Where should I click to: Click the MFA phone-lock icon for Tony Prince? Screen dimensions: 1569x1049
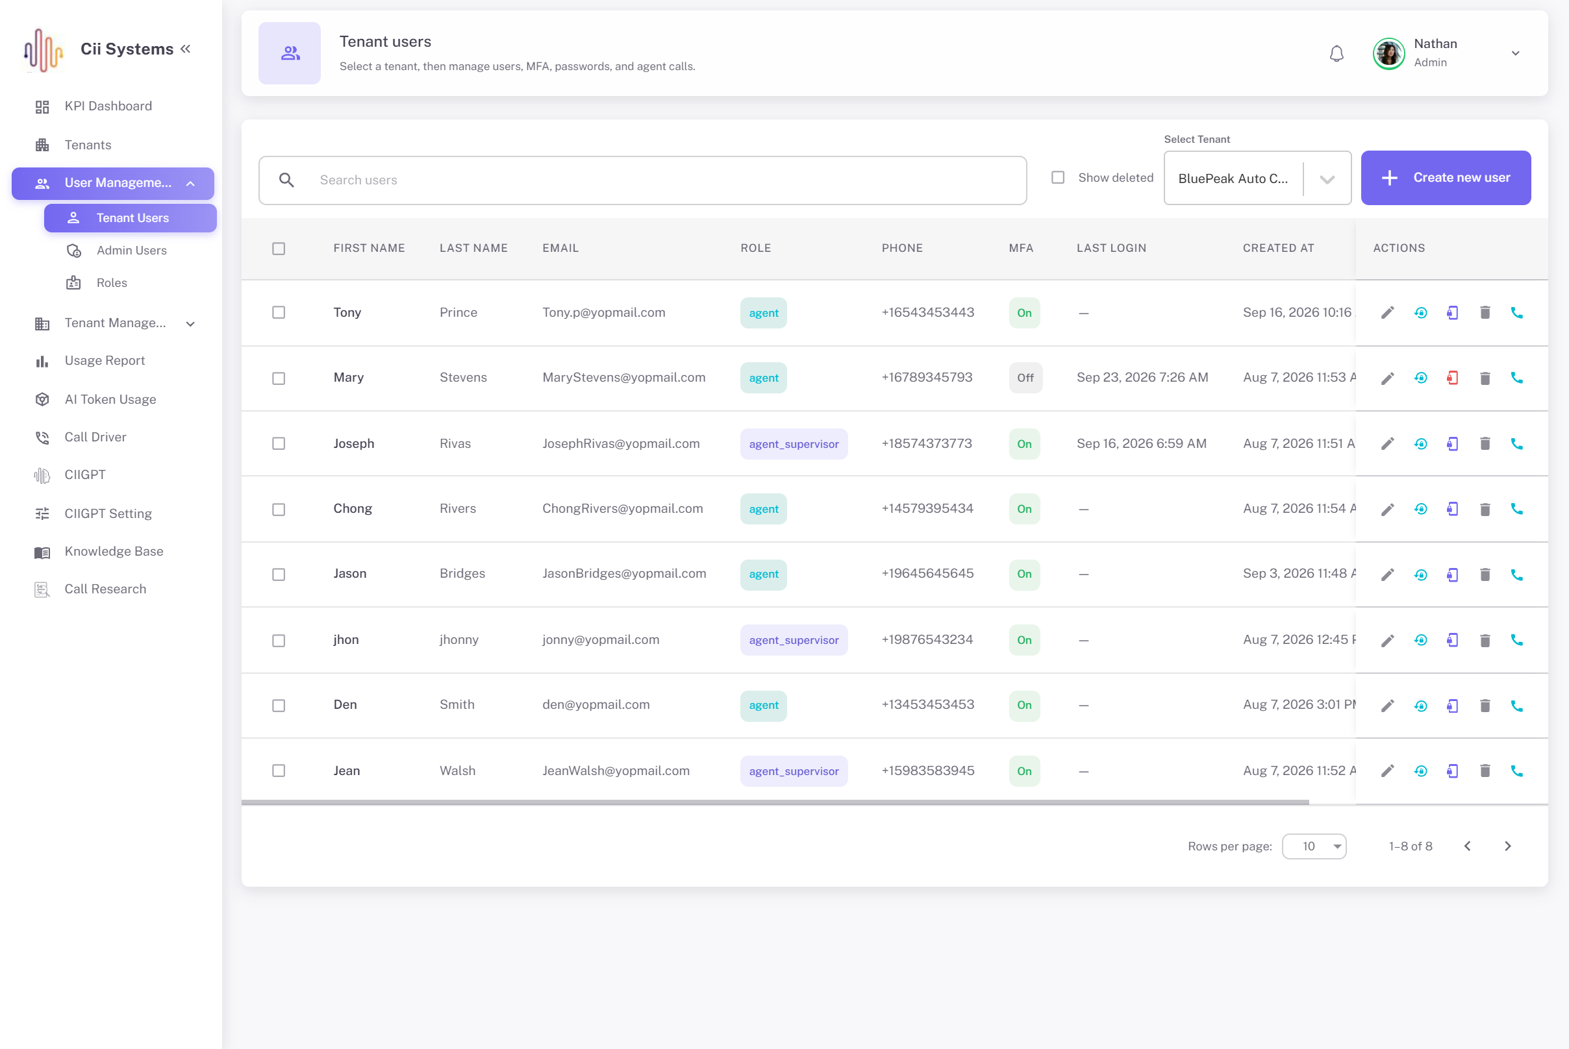pyautogui.click(x=1453, y=312)
